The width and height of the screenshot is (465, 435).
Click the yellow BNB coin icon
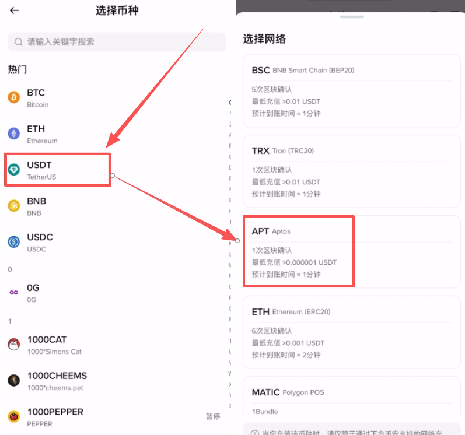pos(13,206)
